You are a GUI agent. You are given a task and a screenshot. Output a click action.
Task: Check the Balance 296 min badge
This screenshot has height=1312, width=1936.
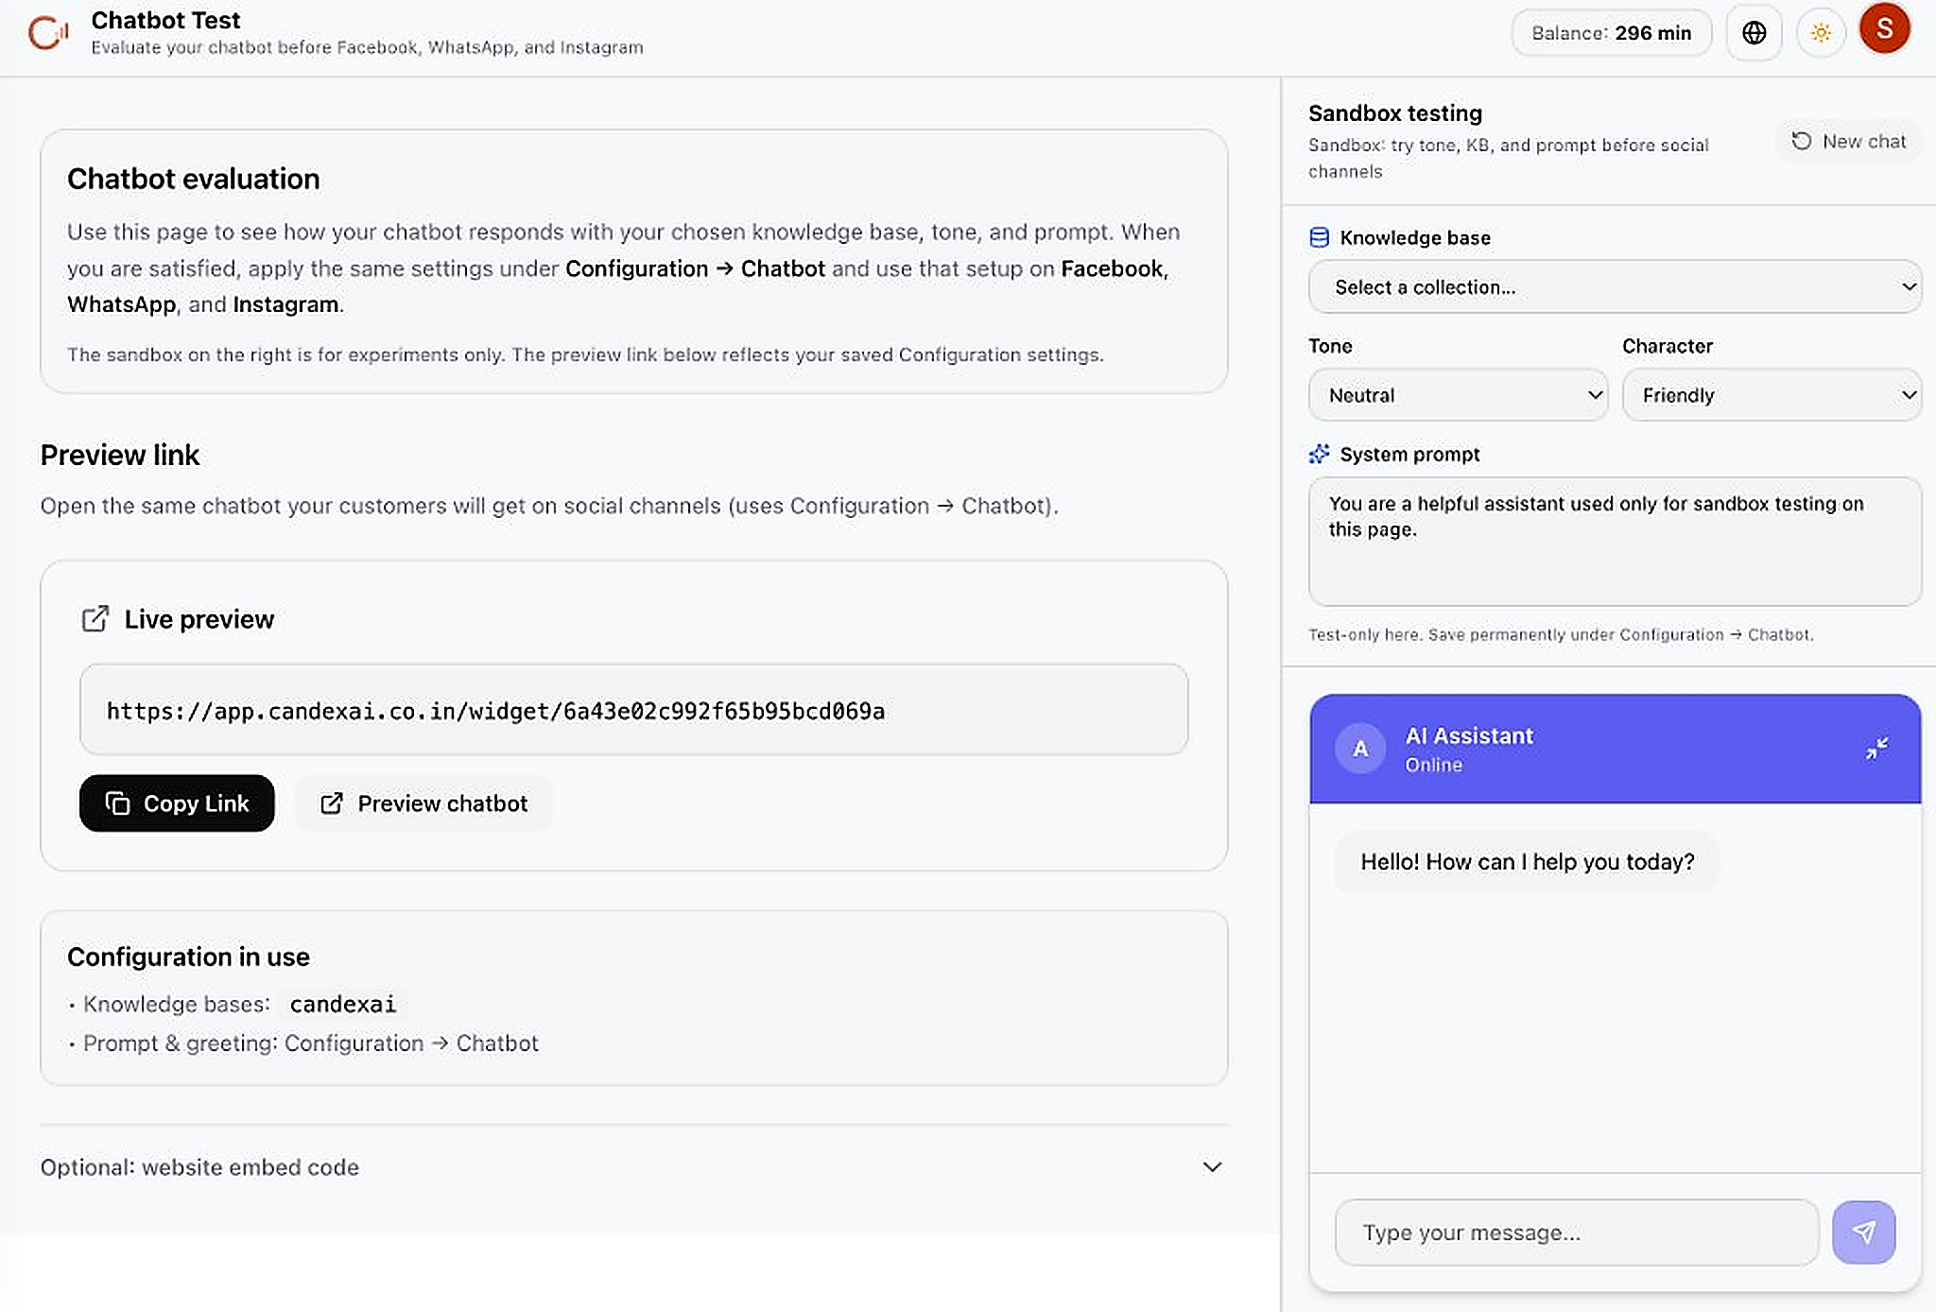(x=1611, y=33)
